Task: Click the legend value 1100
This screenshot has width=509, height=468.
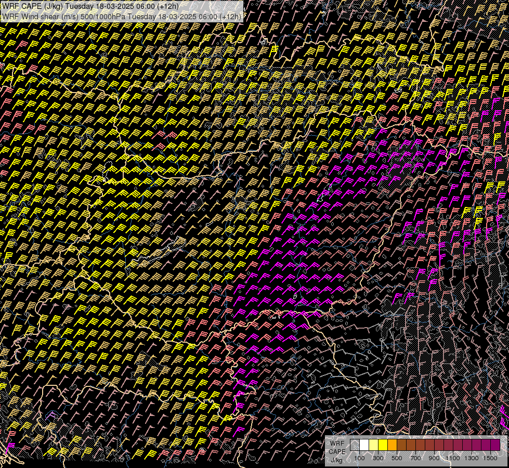Action: (452, 458)
